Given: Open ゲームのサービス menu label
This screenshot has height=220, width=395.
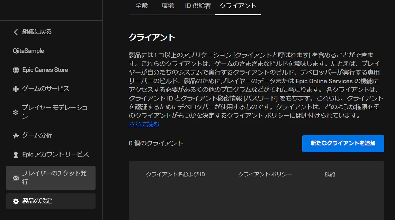Looking at the screenshot, I should pos(46,88).
